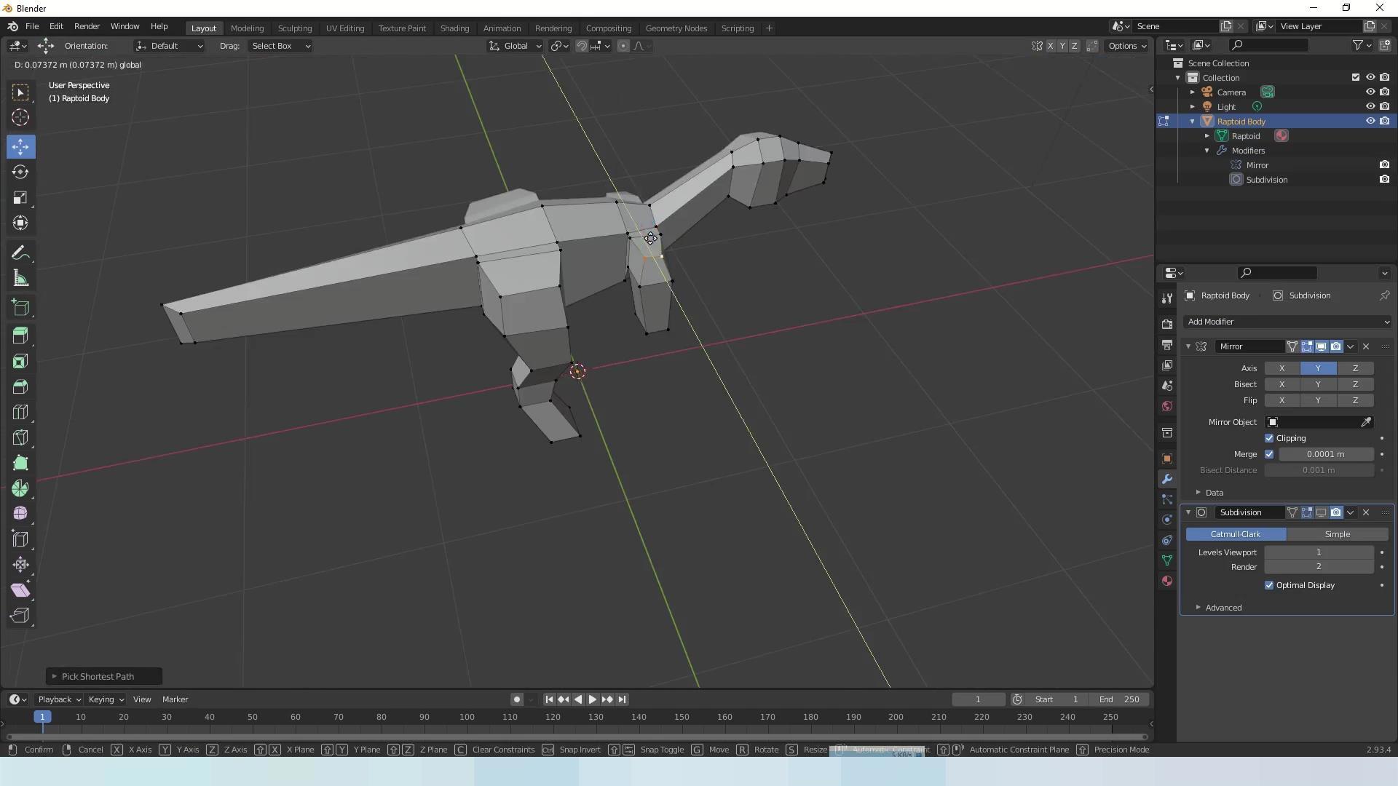Hide Raptoid Body with eye icon
This screenshot has width=1398, height=786.
pyautogui.click(x=1370, y=121)
